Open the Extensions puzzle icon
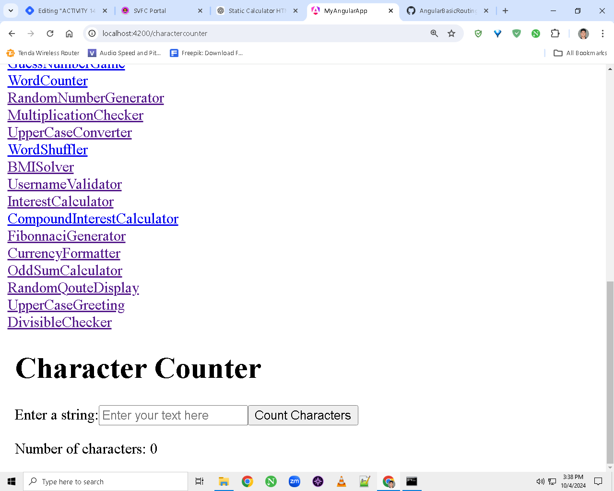The image size is (614, 491). (x=555, y=34)
